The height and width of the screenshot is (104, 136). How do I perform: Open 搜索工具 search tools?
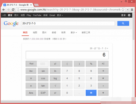86,33
